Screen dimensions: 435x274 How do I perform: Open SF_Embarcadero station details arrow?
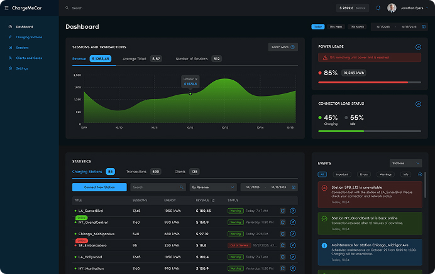292,245
